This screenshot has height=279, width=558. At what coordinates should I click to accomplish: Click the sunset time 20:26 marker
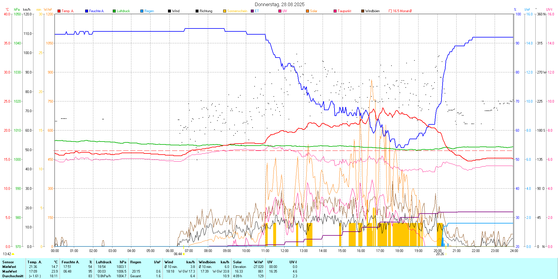coord(440,254)
